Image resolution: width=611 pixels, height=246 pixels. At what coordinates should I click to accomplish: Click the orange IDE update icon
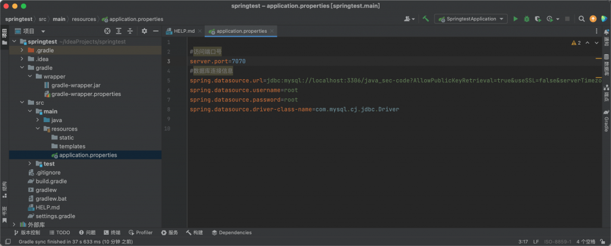[593, 18]
